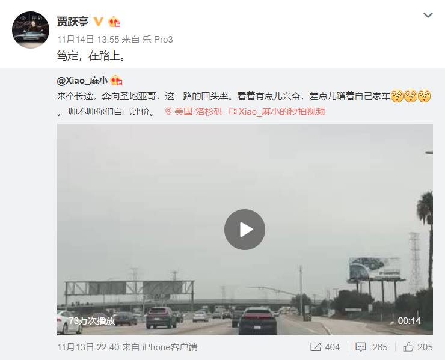This screenshot has height=360, width=445.
Task: Open the 11月14日 13:55 timestamp link
Action: pos(88,40)
